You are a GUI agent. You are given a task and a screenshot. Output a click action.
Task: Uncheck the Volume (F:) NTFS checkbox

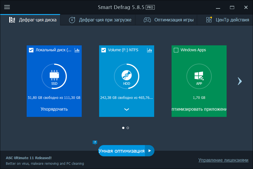pos(104,50)
